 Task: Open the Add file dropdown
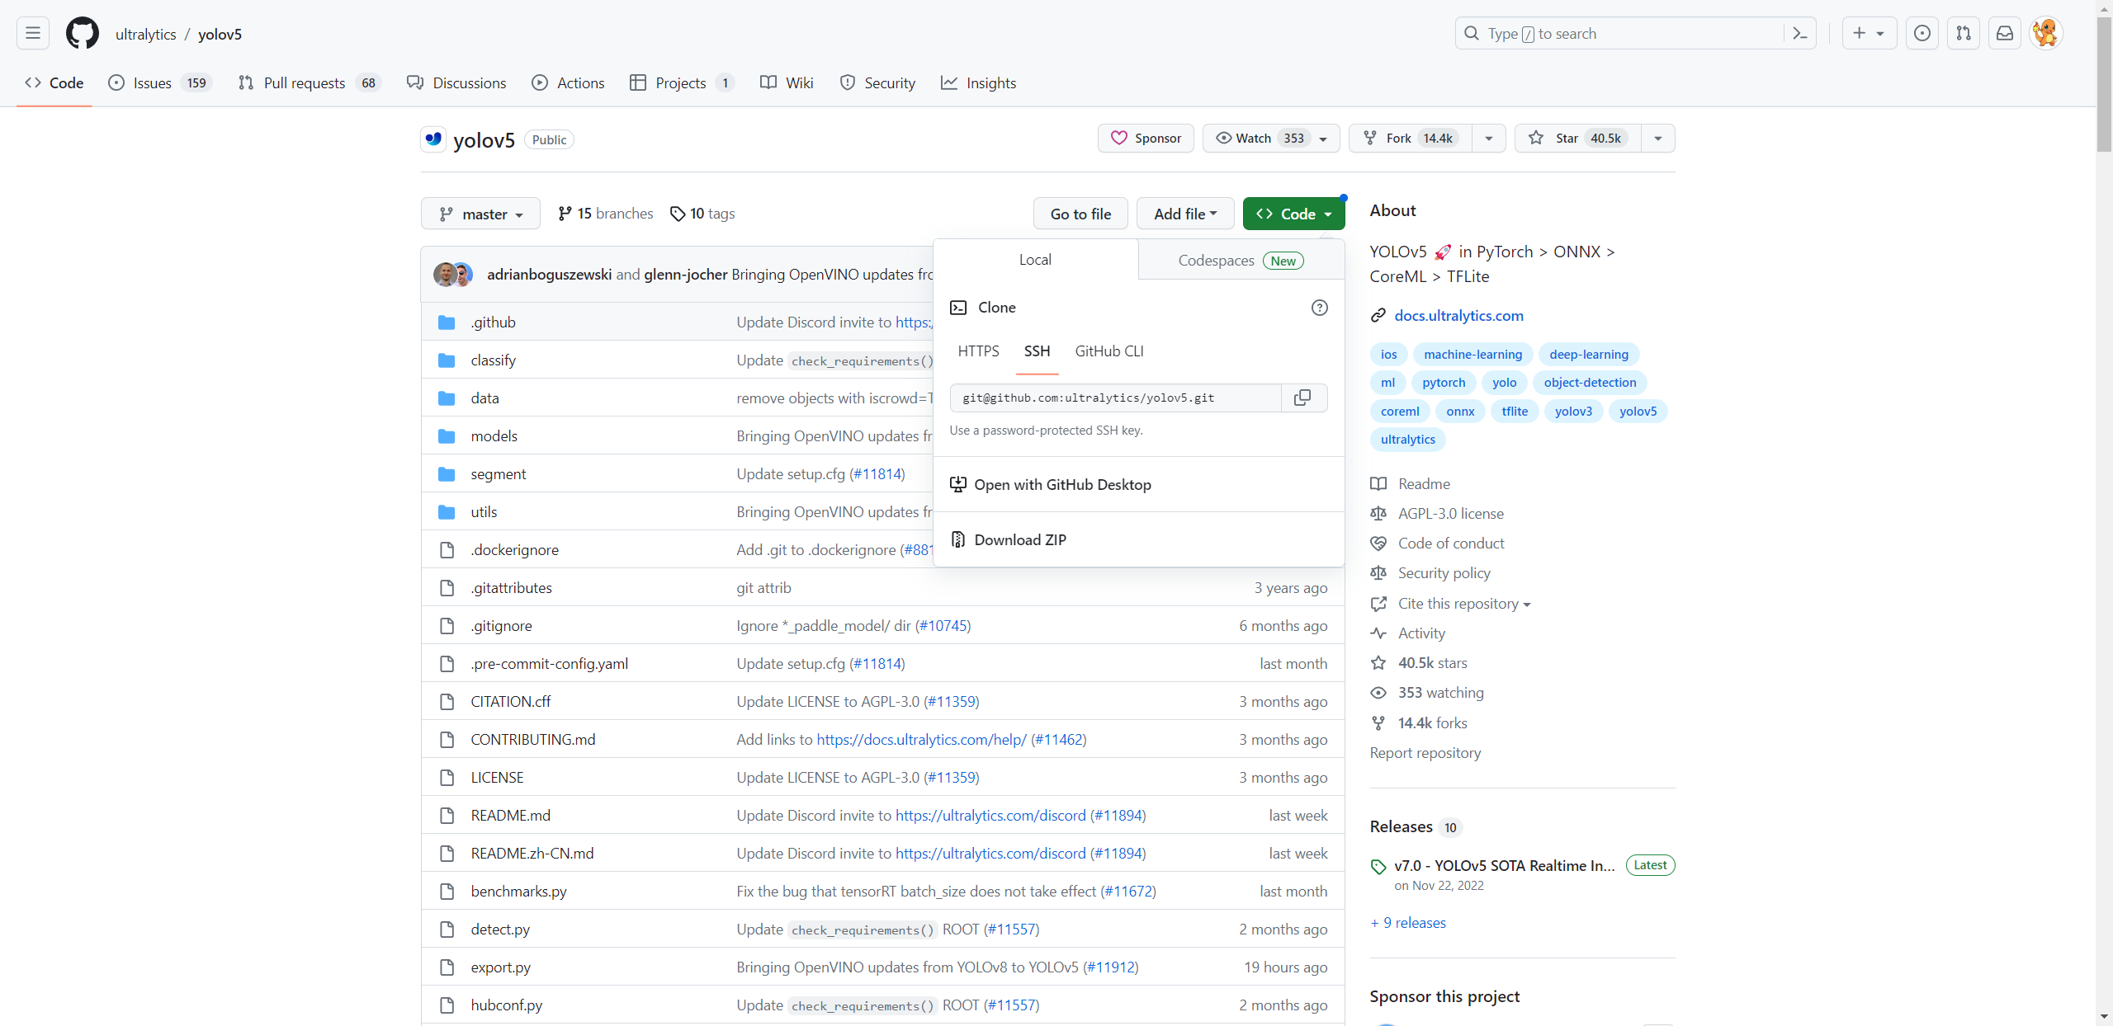(1185, 214)
